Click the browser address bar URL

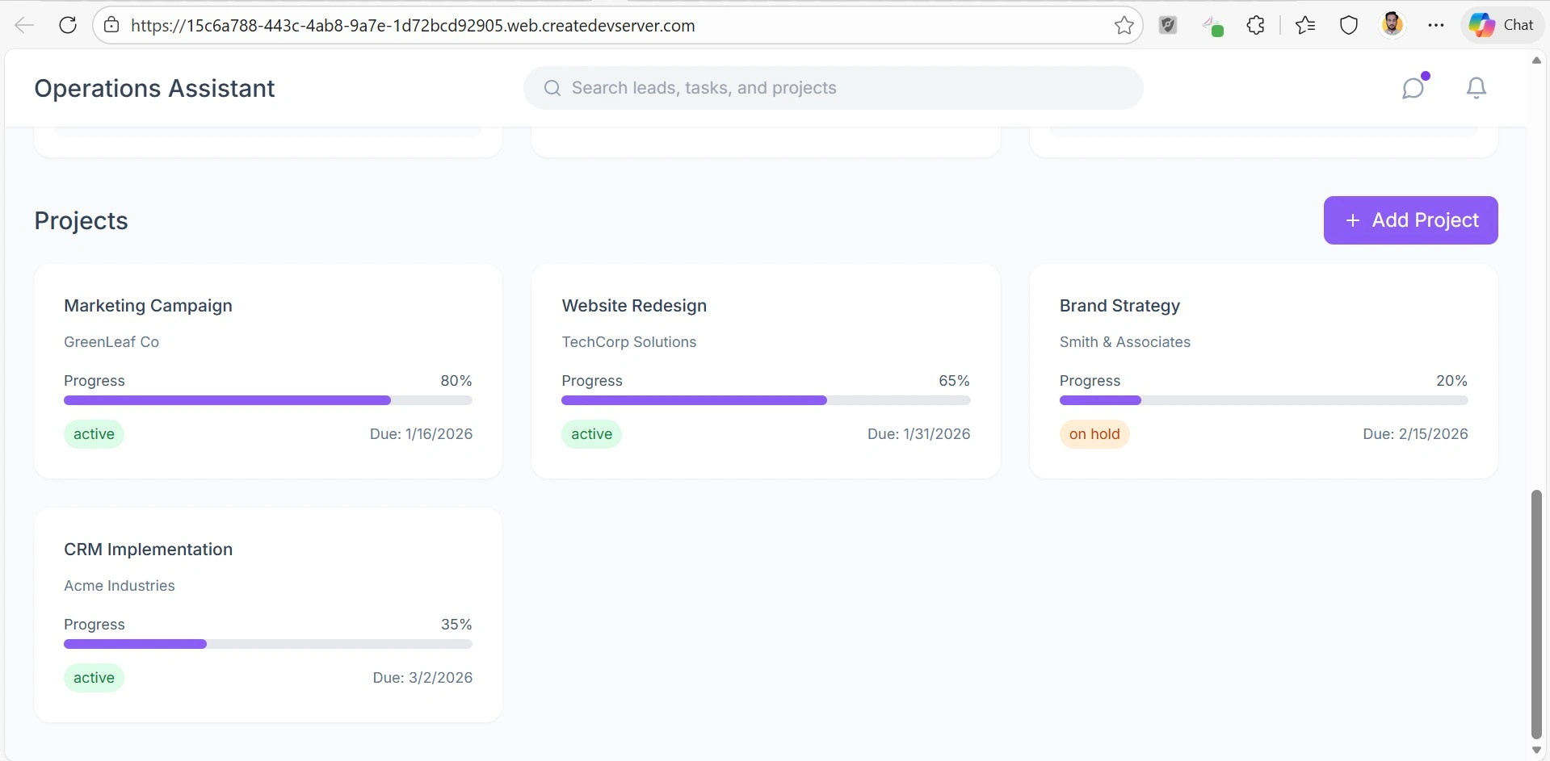coord(412,26)
